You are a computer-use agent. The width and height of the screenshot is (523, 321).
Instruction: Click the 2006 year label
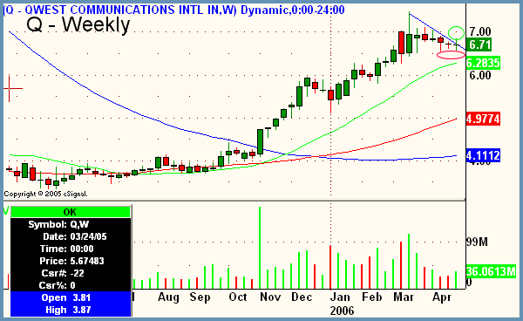coord(342,311)
